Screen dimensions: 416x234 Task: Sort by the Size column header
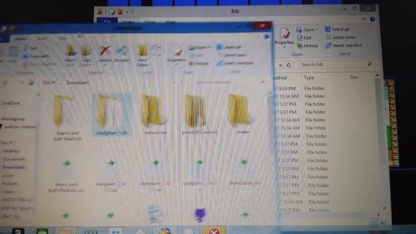click(x=354, y=77)
